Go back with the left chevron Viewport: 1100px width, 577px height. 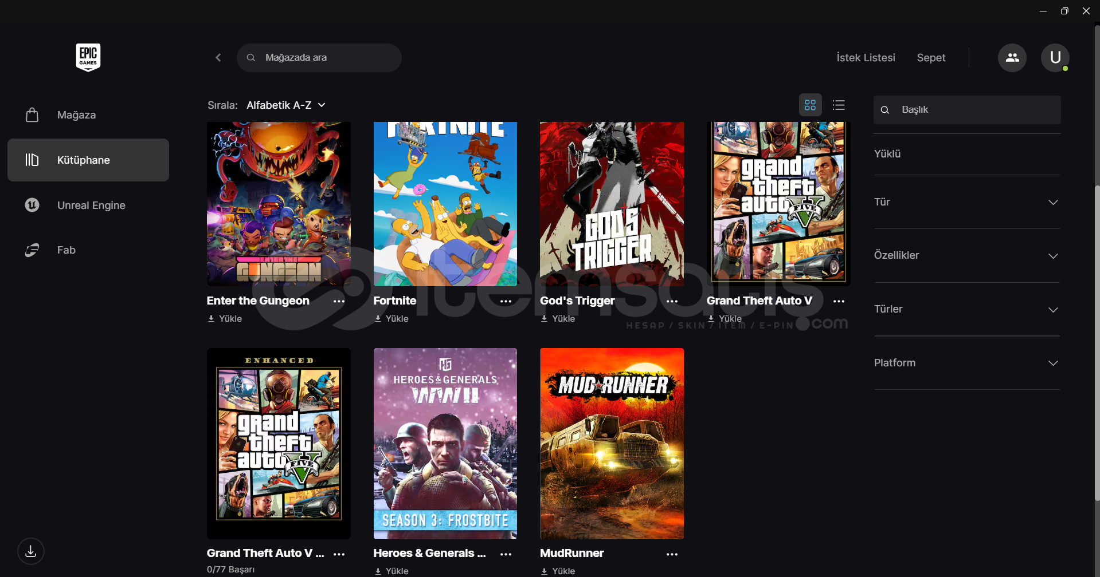point(218,57)
